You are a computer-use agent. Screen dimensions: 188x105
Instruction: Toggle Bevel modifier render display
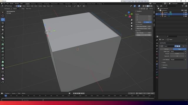[179, 46]
